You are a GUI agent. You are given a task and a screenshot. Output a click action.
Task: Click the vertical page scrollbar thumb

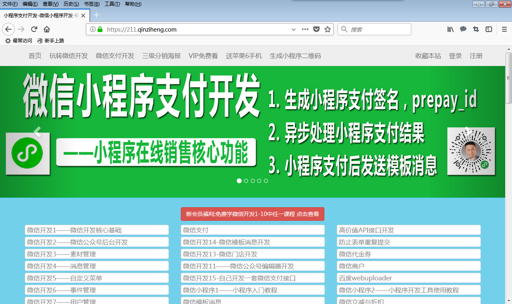(508, 78)
